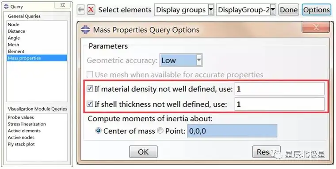This screenshot has height=169, width=336.
Task: Choose the Point radio button
Action: click(x=160, y=131)
